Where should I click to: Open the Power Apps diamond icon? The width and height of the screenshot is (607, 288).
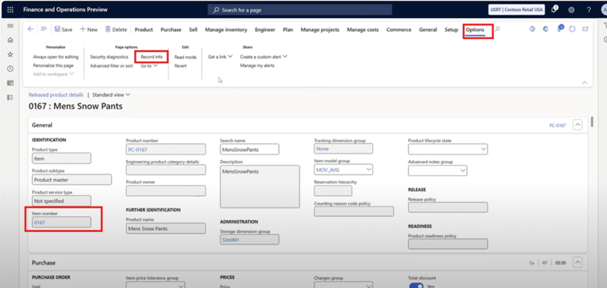(532, 29)
